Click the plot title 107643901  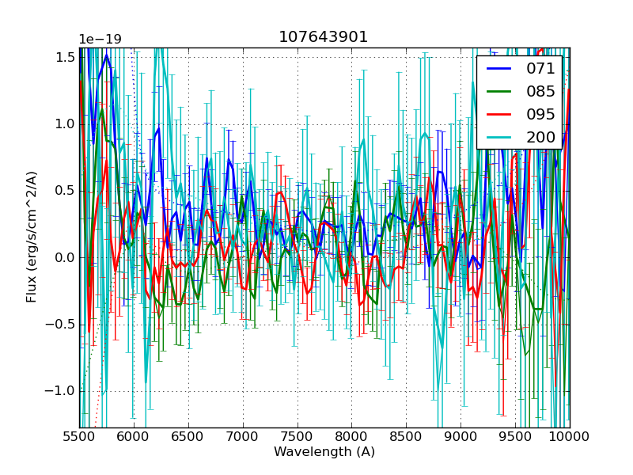[x=324, y=37]
